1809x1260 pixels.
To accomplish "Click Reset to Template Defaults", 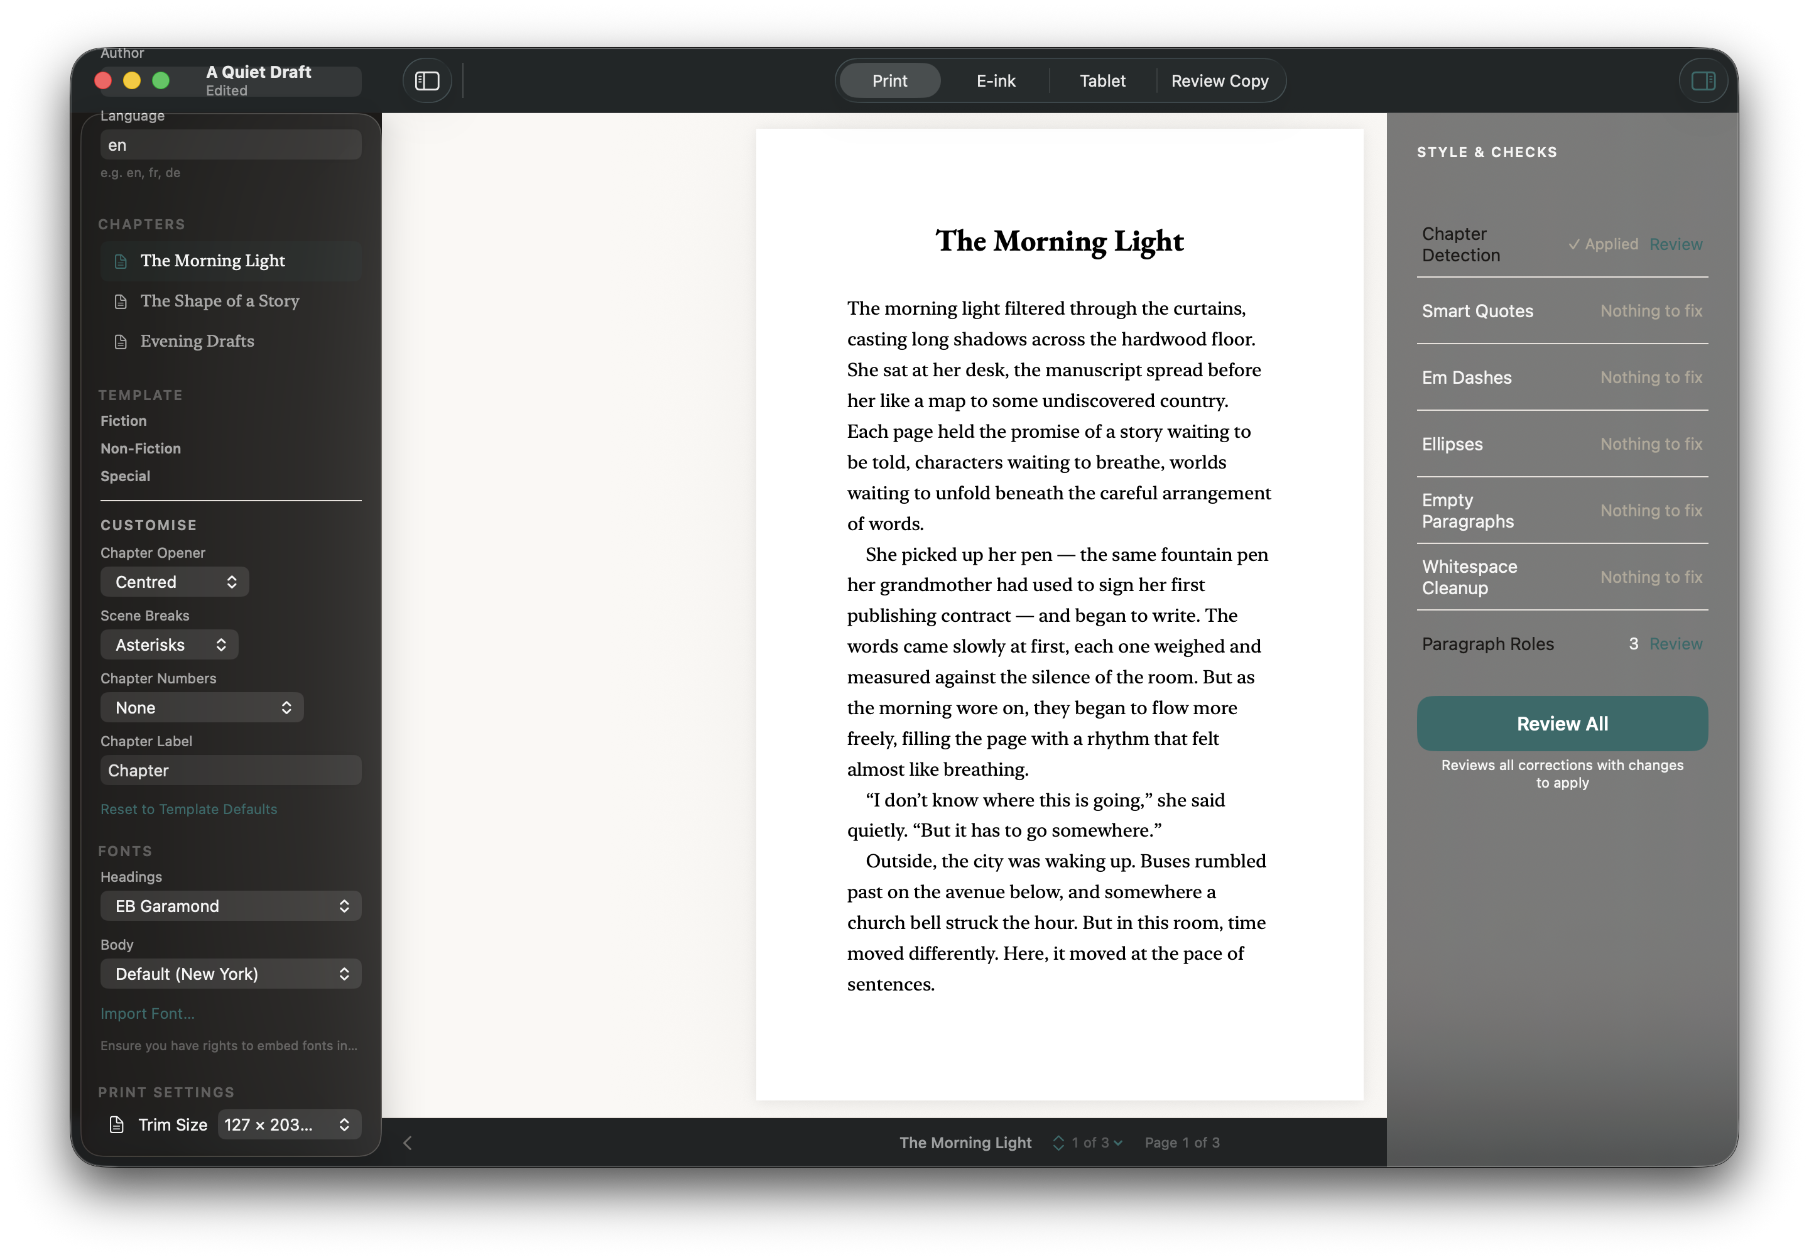I will 188,808.
